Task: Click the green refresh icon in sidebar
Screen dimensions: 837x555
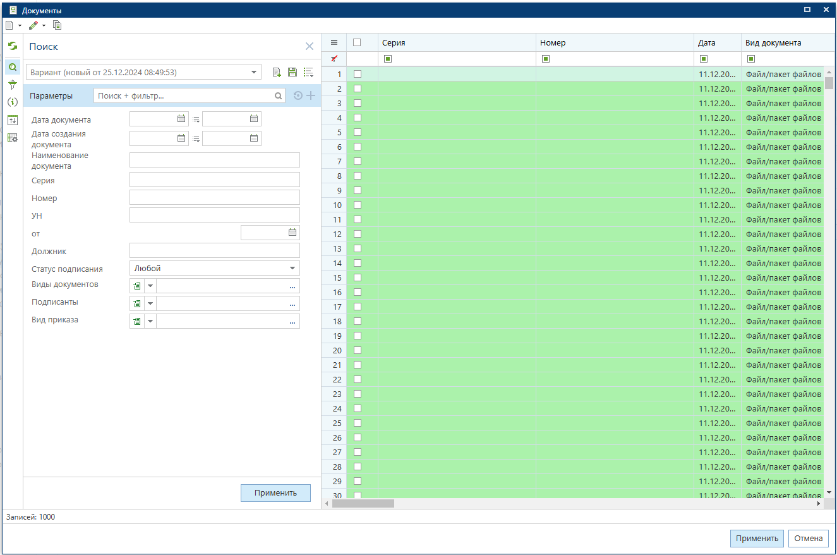Action: click(12, 46)
